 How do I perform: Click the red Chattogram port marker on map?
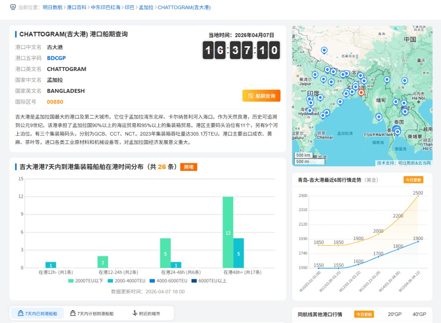click(x=361, y=92)
